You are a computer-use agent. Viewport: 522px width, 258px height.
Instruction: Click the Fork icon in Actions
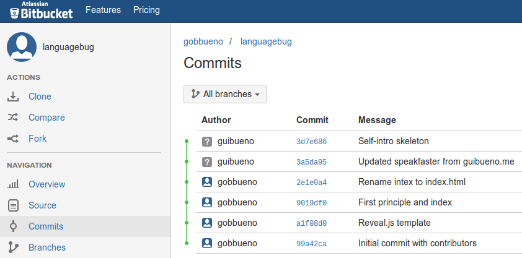tap(13, 139)
